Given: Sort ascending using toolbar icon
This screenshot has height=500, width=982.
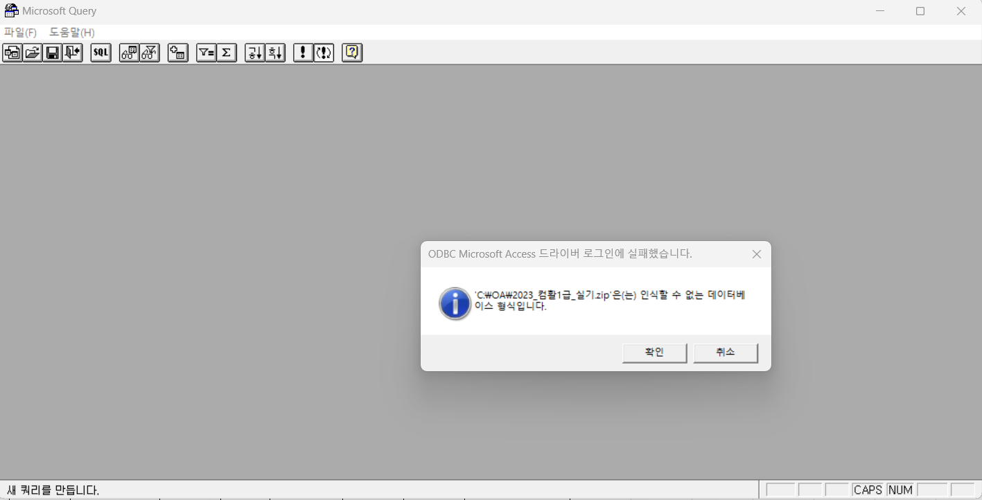Looking at the screenshot, I should (255, 53).
